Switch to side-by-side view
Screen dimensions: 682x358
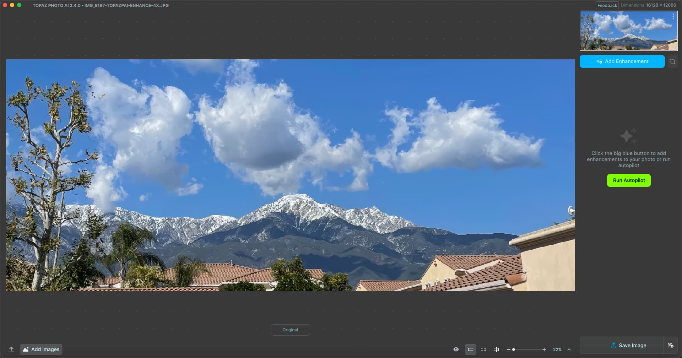pyautogui.click(x=483, y=349)
